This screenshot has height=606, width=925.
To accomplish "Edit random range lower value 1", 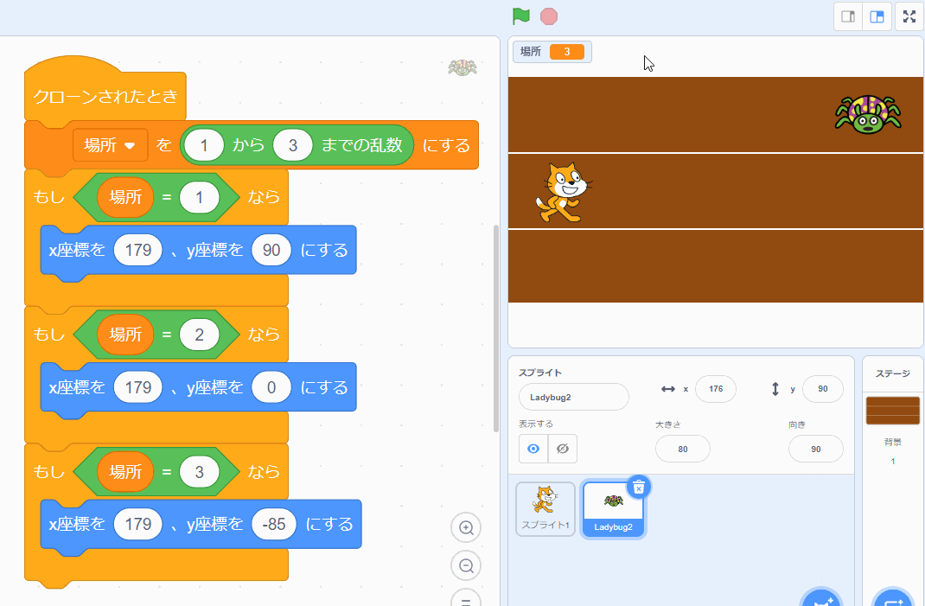I will [x=204, y=145].
